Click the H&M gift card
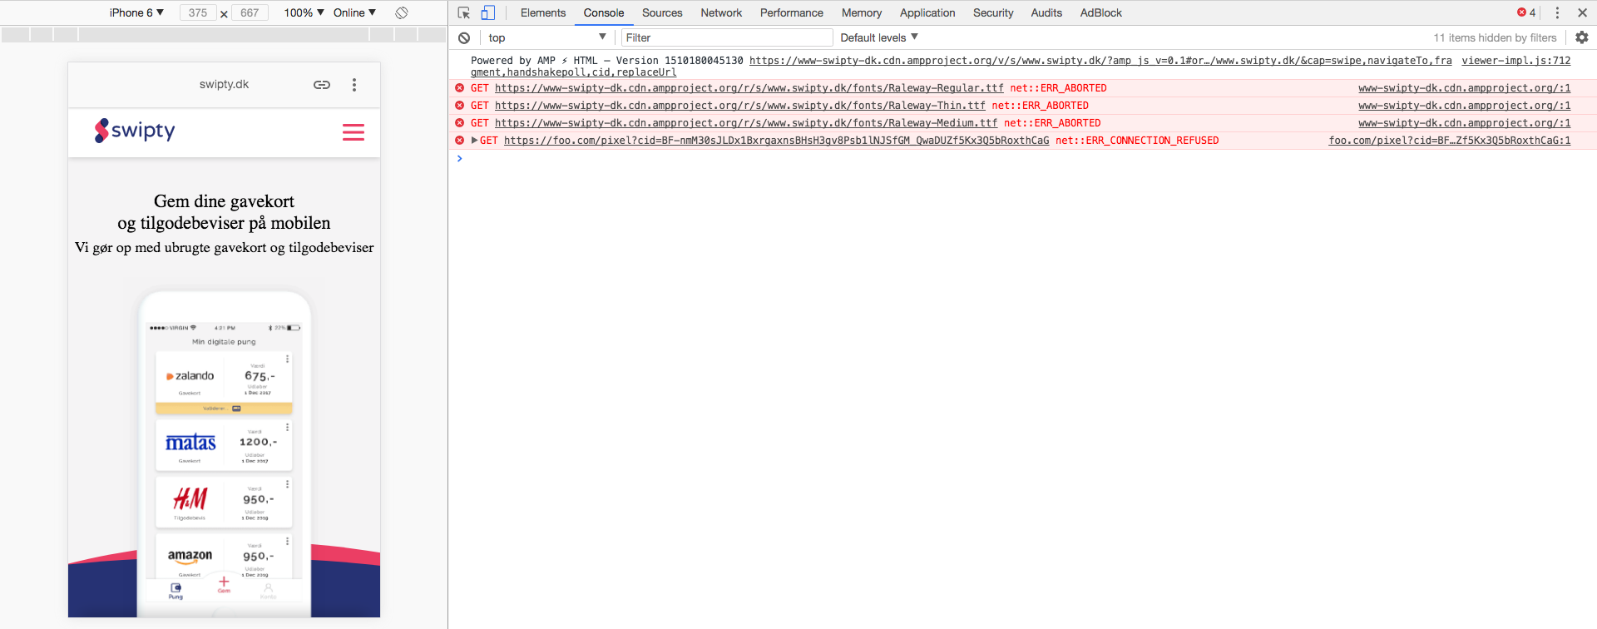The height and width of the screenshot is (629, 1597). pos(224,502)
